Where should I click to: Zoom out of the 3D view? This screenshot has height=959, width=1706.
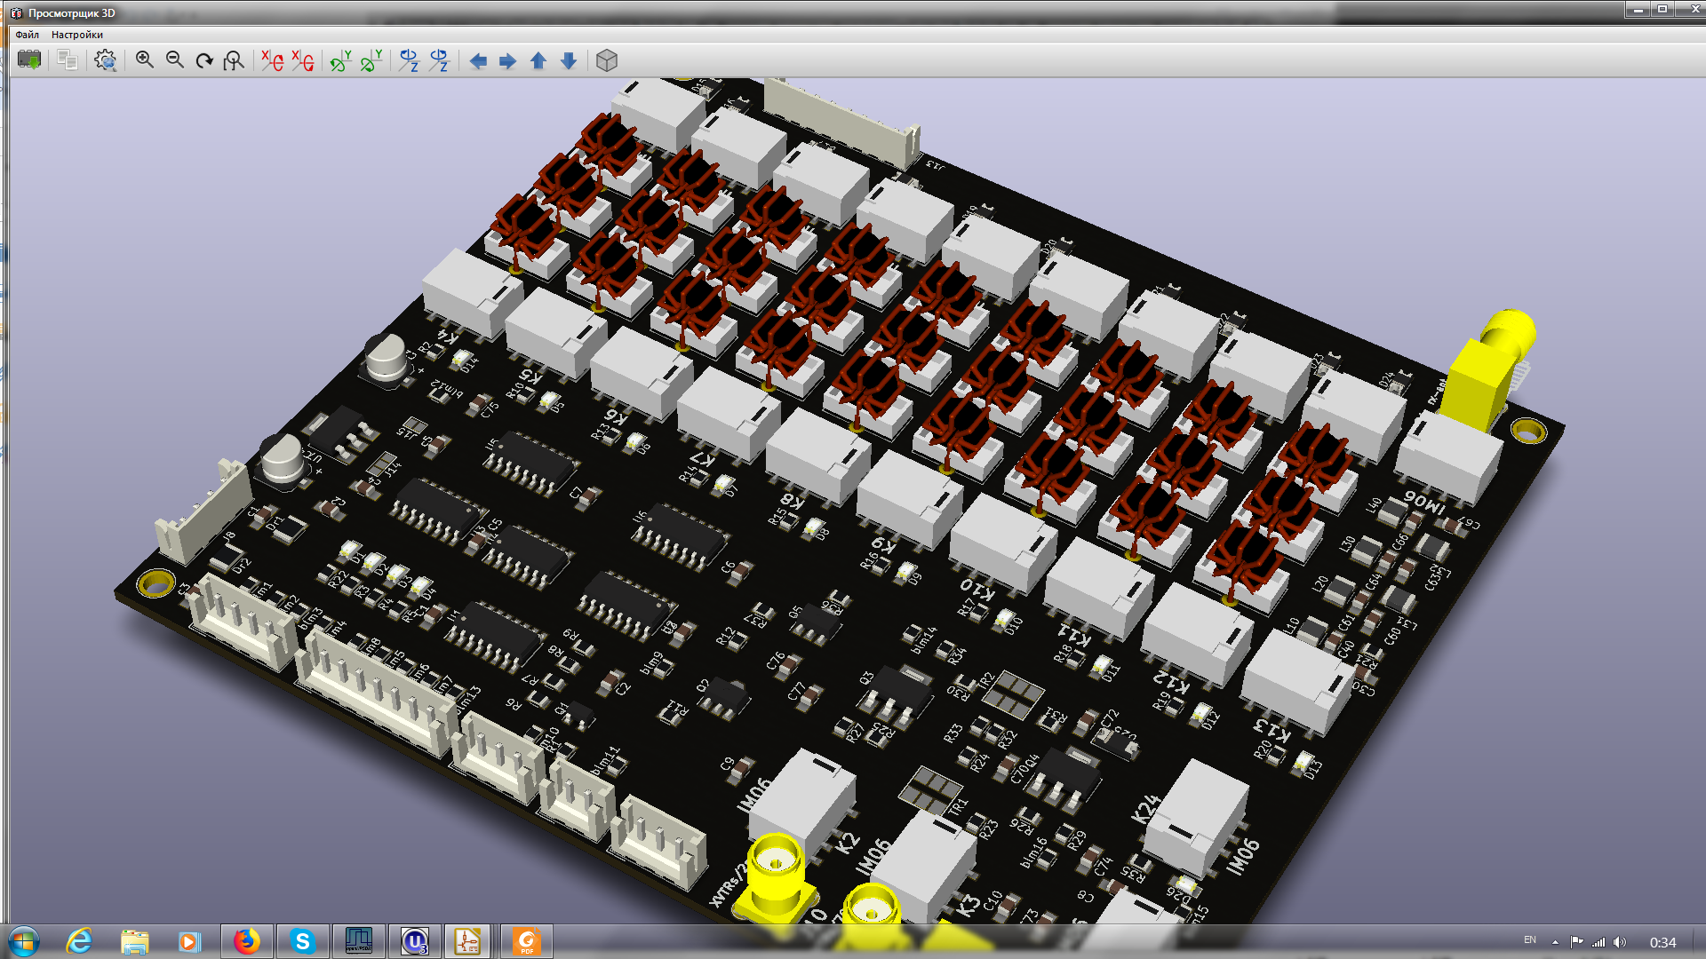pyautogui.click(x=174, y=60)
